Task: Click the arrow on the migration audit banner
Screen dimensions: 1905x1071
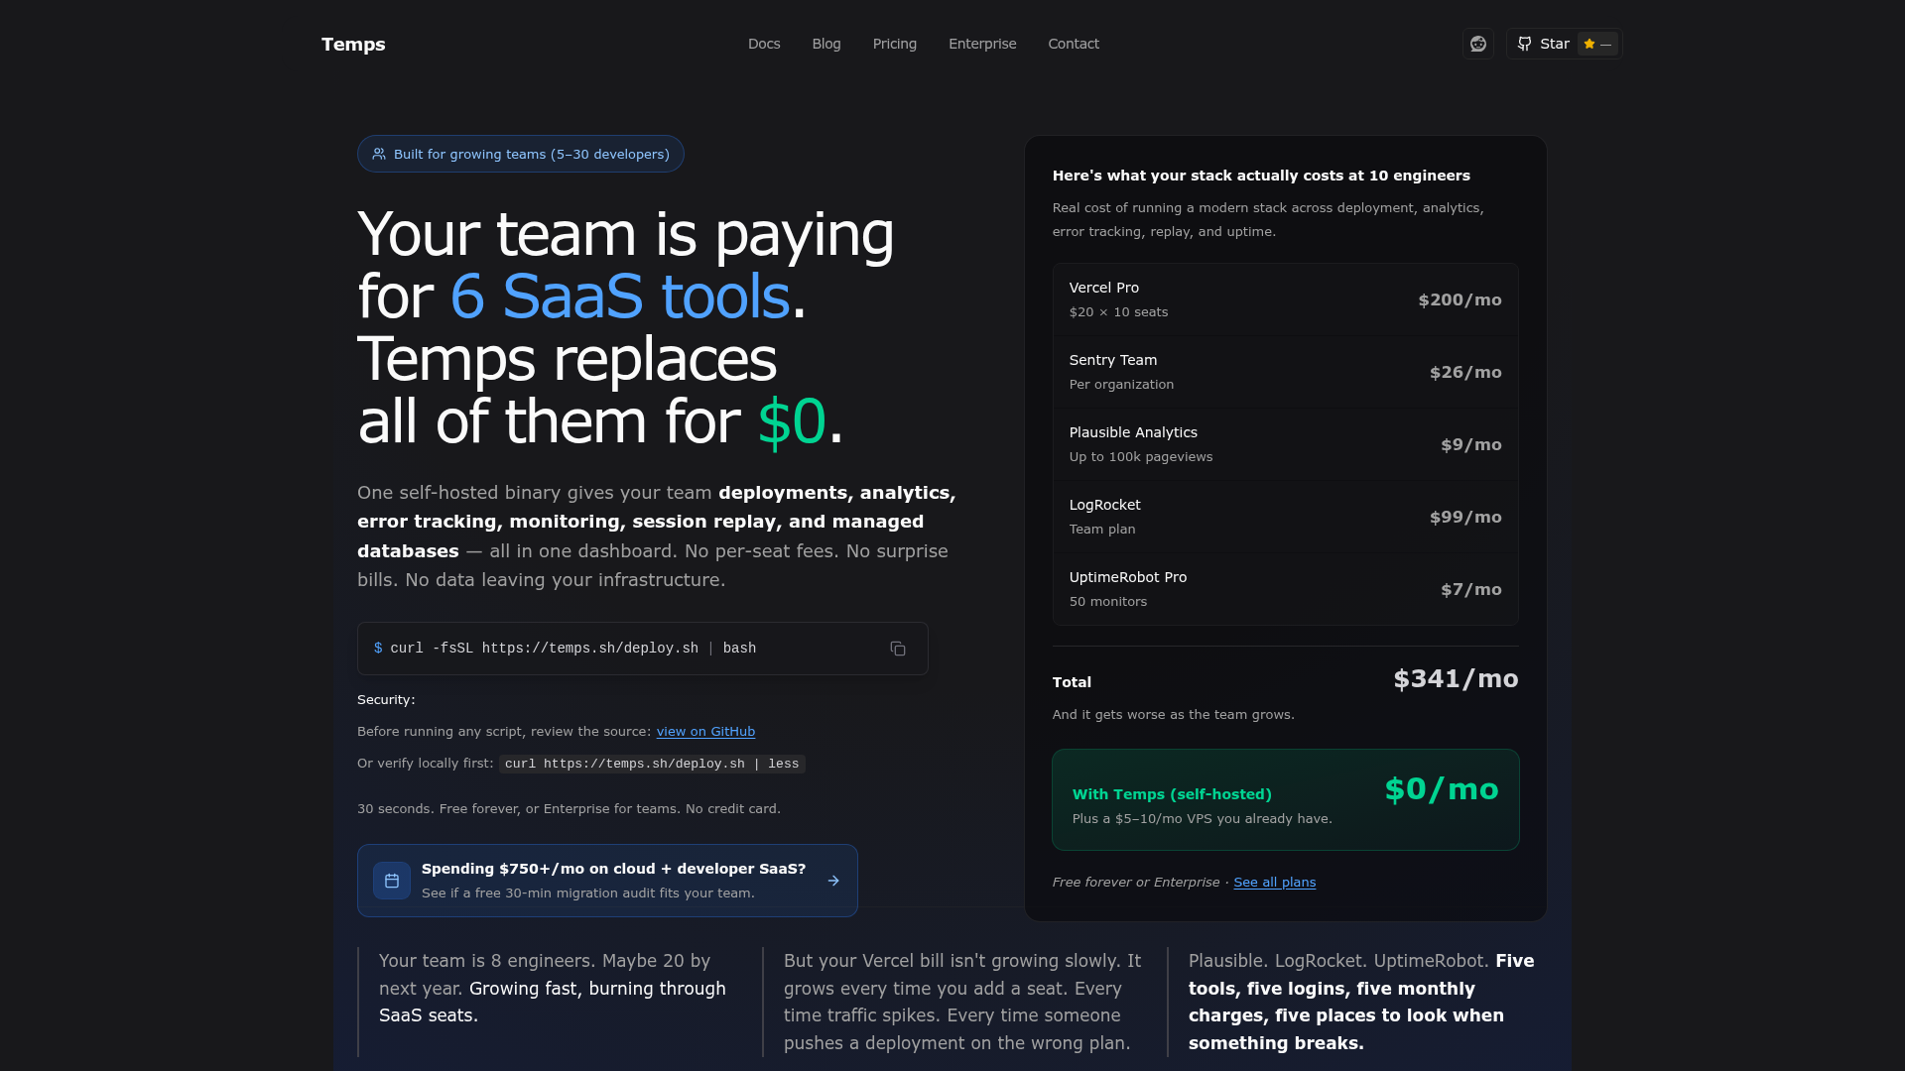Action: click(x=833, y=881)
